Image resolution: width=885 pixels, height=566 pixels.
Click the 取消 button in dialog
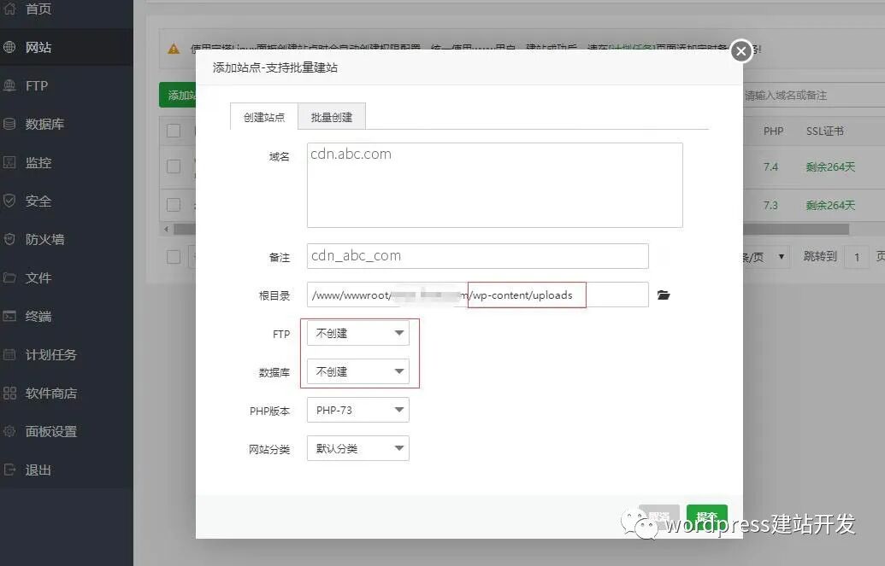tap(659, 516)
